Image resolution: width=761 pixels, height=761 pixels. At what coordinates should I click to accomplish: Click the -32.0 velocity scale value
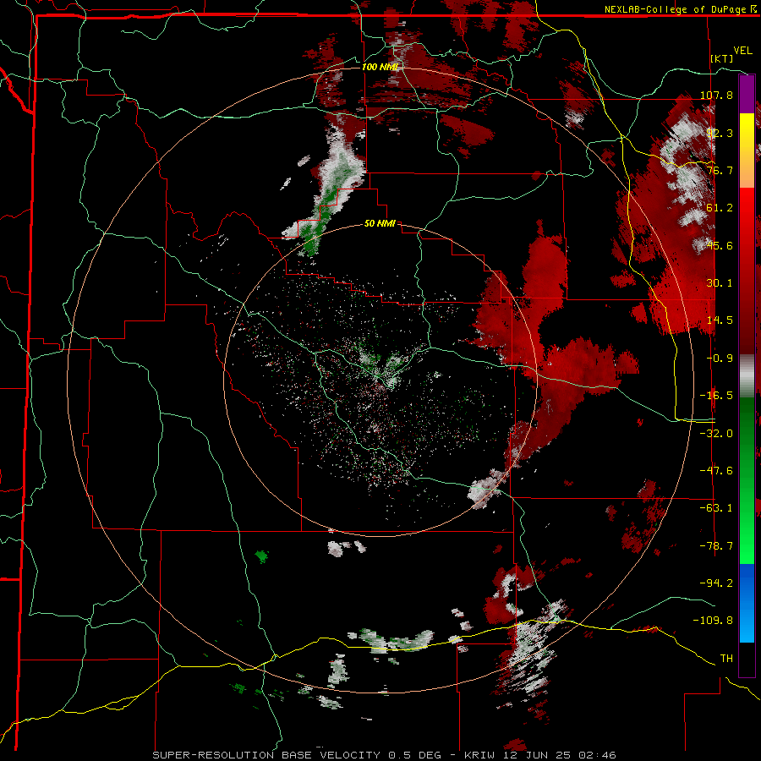716,434
